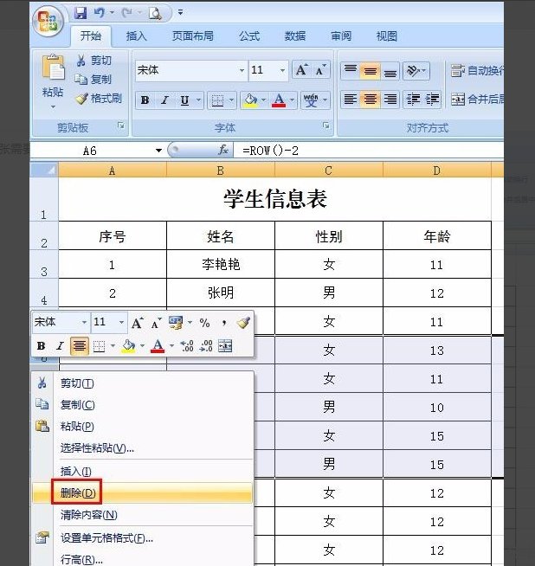
Task: Apply ribbon fill color bucket
Action: [x=250, y=100]
